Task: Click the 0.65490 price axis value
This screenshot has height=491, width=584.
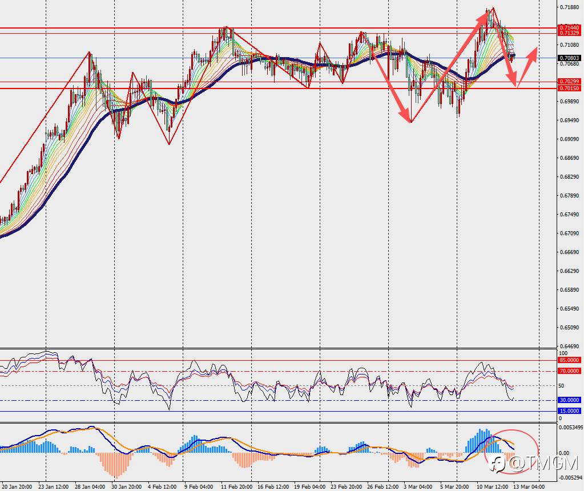Action: 570,308
